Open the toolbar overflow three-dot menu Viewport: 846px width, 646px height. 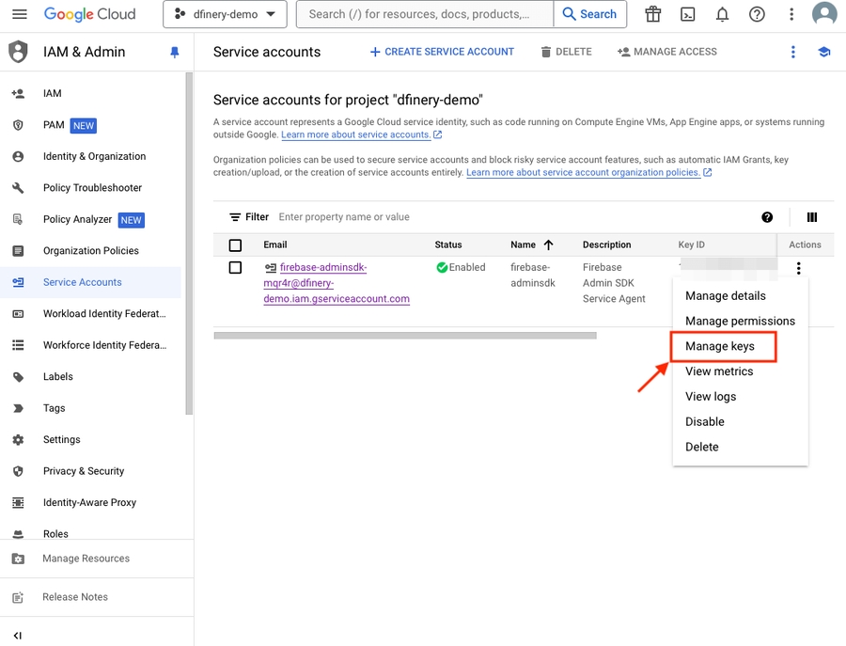coord(793,53)
